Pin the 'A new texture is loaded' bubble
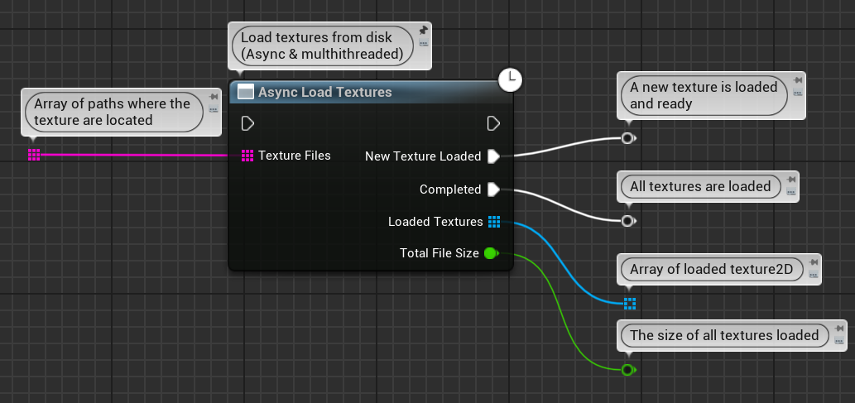 (798, 80)
